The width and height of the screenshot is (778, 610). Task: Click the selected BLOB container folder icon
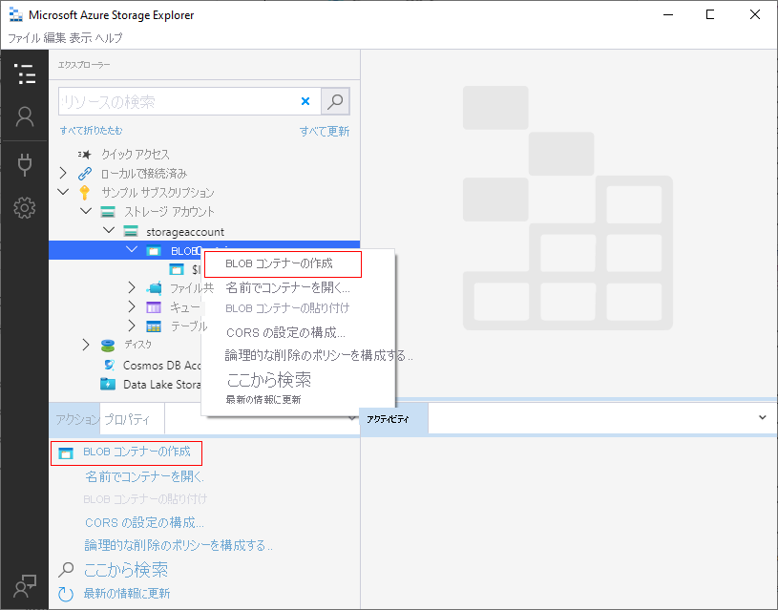click(x=154, y=251)
